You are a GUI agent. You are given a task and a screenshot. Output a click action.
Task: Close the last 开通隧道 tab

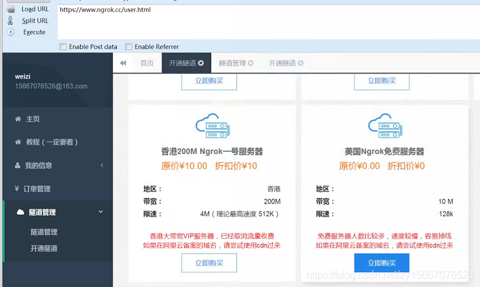pos(300,63)
